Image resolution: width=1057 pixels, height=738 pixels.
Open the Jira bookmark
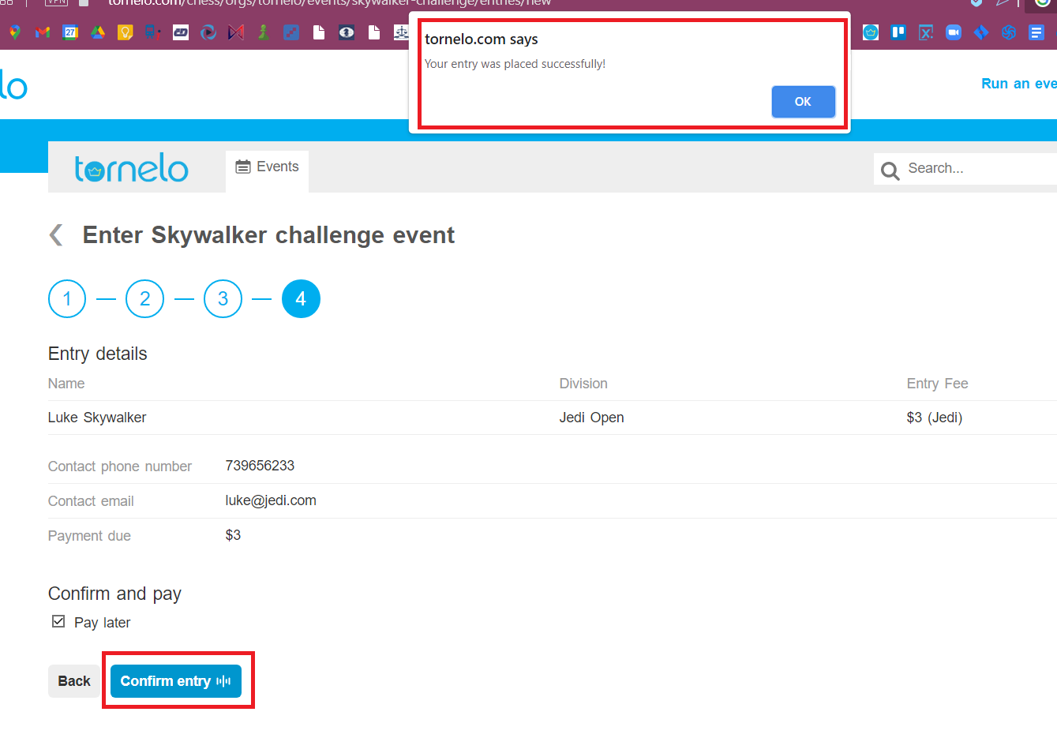(981, 32)
